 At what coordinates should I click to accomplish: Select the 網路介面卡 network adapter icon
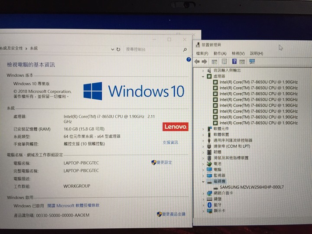[209, 193]
